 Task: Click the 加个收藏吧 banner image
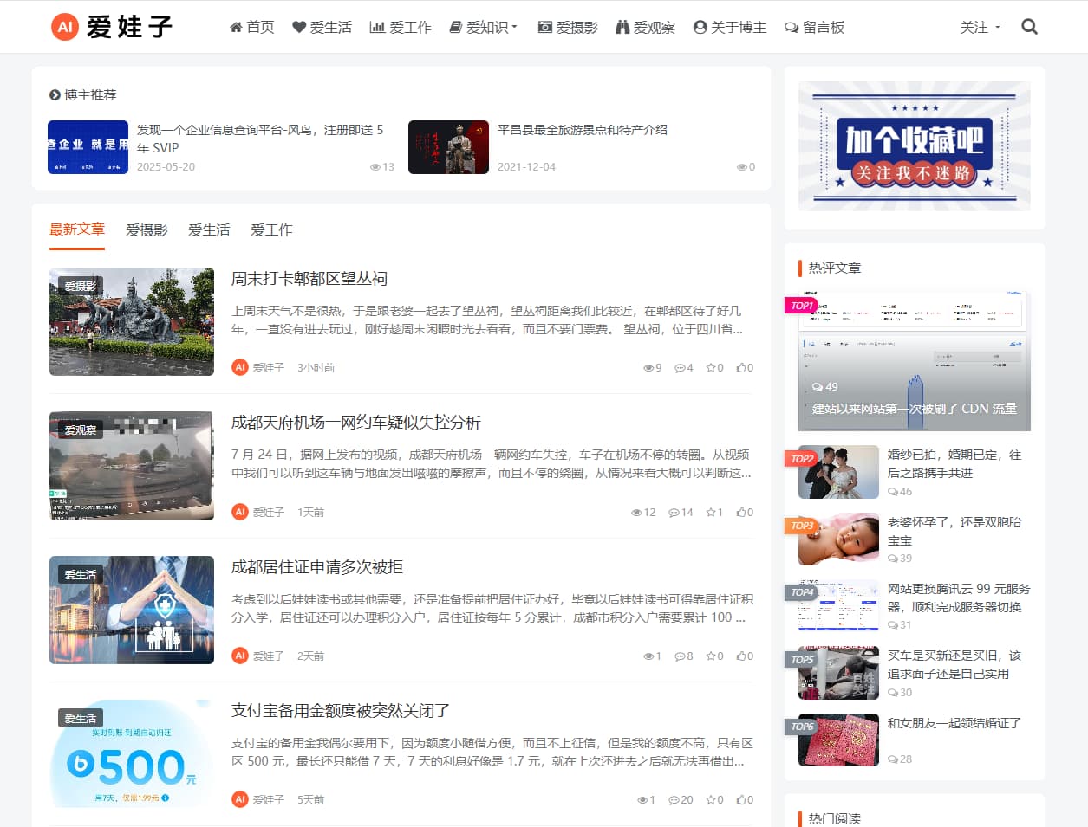click(x=914, y=146)
